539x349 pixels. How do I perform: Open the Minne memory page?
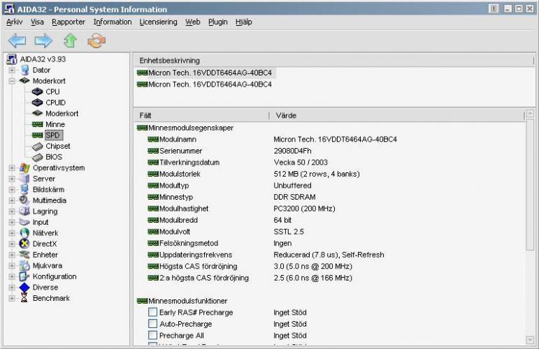55,124
